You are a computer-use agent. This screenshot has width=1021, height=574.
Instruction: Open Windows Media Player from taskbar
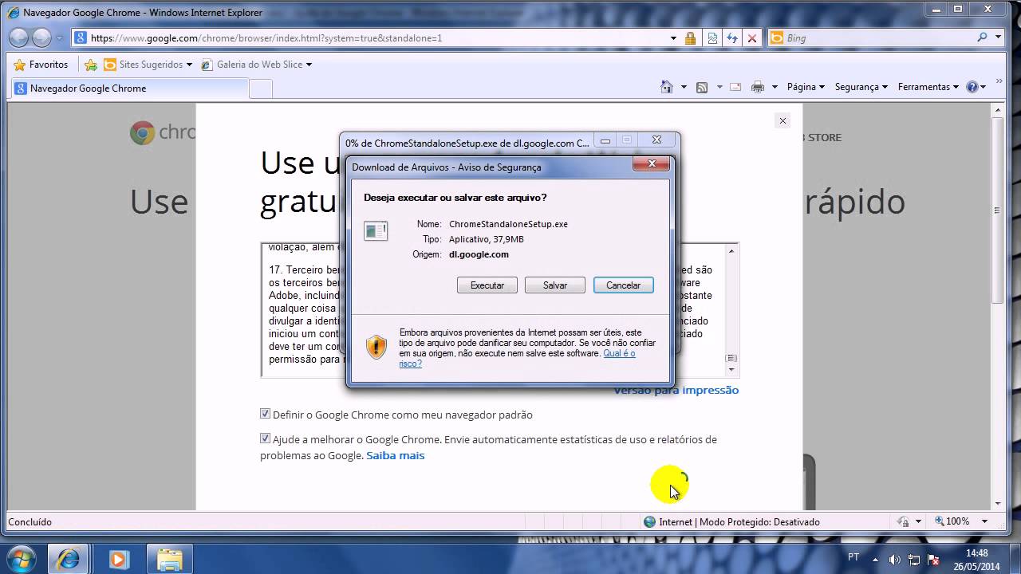point(119,559)
